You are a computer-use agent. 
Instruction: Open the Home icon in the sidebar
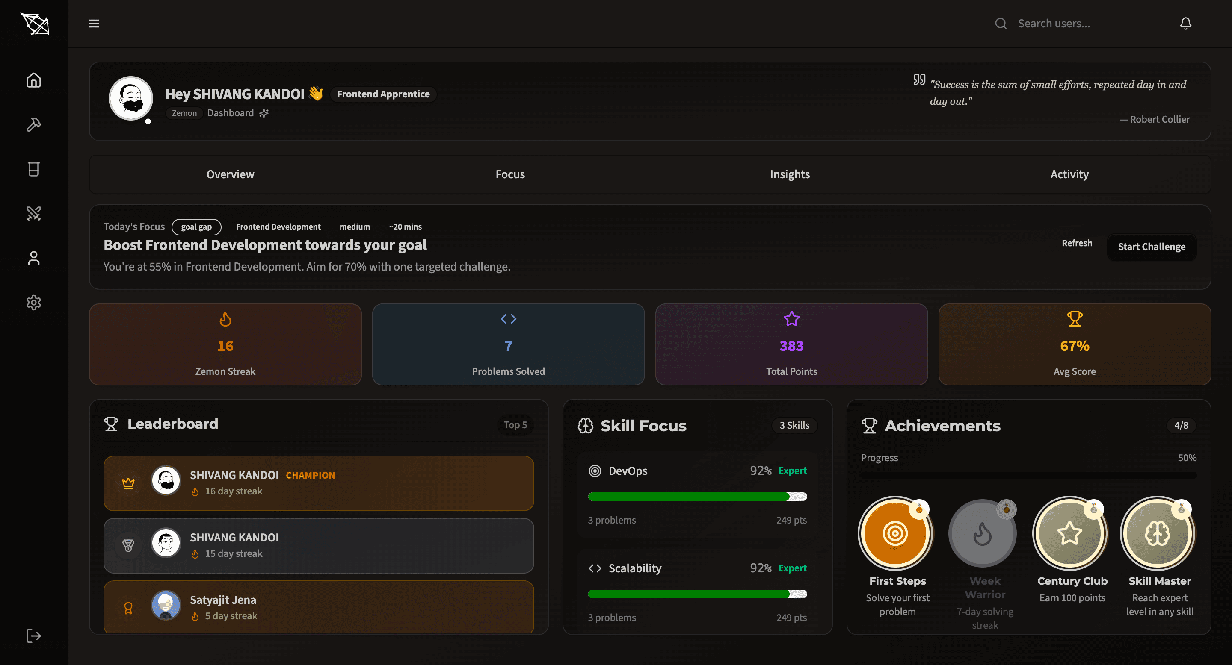33,80
